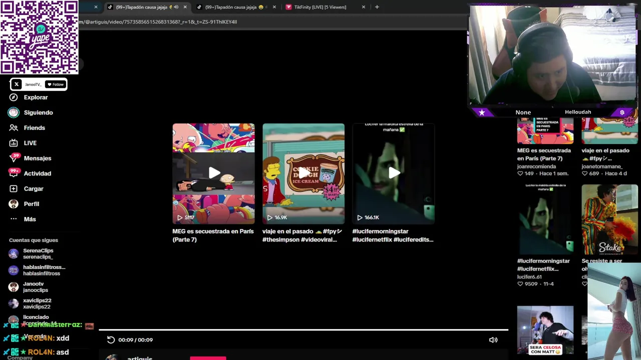641x360 pixels.
Task: Switch to first Tapadón causa jajaja tab
Action: pos(143,7)
